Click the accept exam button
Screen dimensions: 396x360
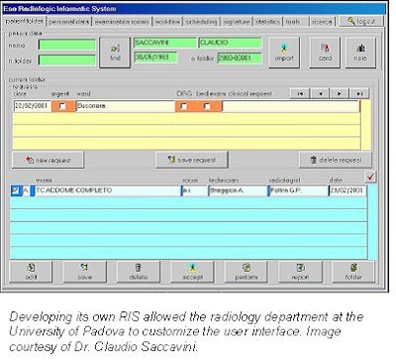(x=192, y=272)
